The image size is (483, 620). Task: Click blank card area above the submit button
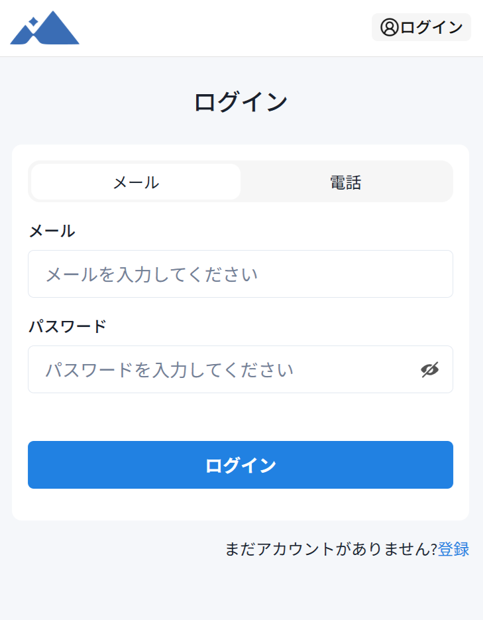pos(240,418)
